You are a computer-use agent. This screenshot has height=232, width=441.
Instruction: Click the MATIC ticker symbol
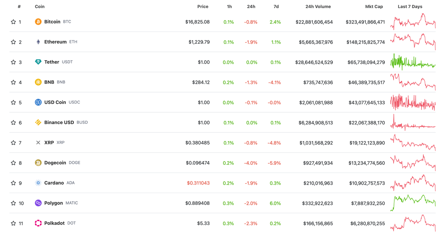(x=72, y=203)
